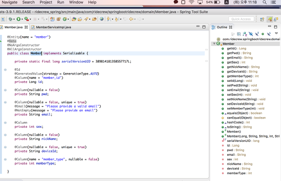Image resolution: width=281 pixels, height=181 pixels.
Task: Minimize the Outline view
Action: [x=269, y=27]
